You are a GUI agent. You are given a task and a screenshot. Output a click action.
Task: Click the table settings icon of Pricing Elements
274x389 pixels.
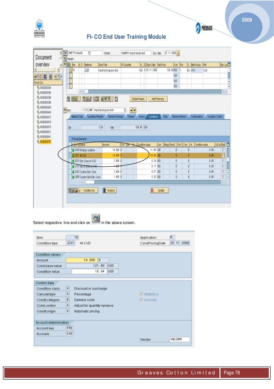(228, 144)
